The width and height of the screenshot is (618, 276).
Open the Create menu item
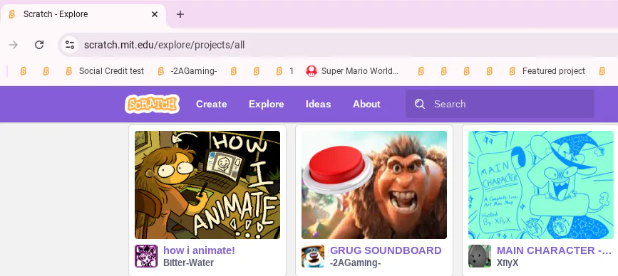coord(212,104)
